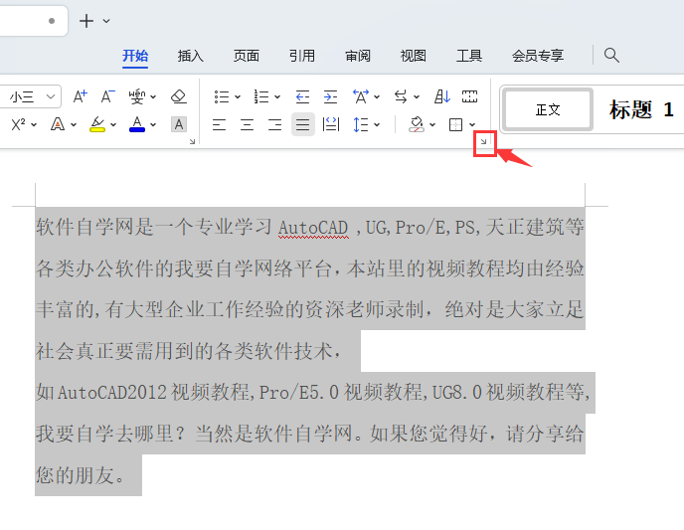
Task: Apply blue font color
Action: coord(137,124)
